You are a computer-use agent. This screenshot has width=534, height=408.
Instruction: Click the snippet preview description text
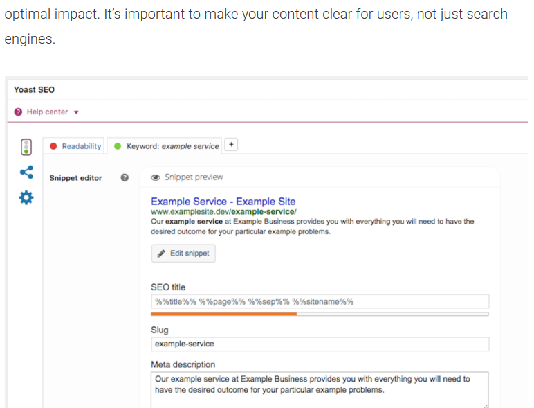coord(312,227)
